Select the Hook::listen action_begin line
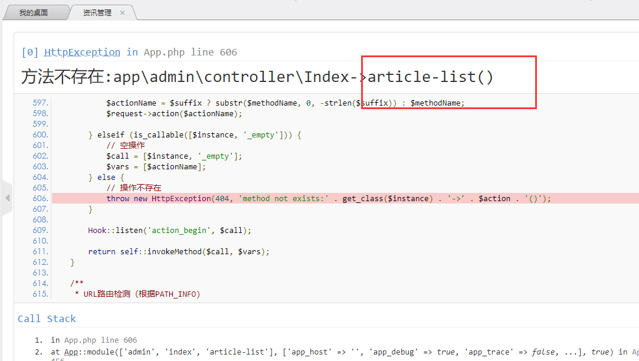The width and height of the screenshot is (639, 361). coord(169,230)
